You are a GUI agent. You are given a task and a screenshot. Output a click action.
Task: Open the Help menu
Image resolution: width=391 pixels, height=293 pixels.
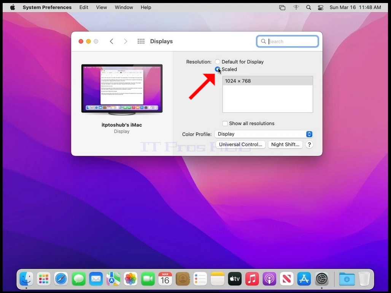tap(146, 8)
